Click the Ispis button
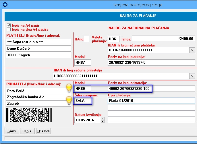 click(27, 131)
